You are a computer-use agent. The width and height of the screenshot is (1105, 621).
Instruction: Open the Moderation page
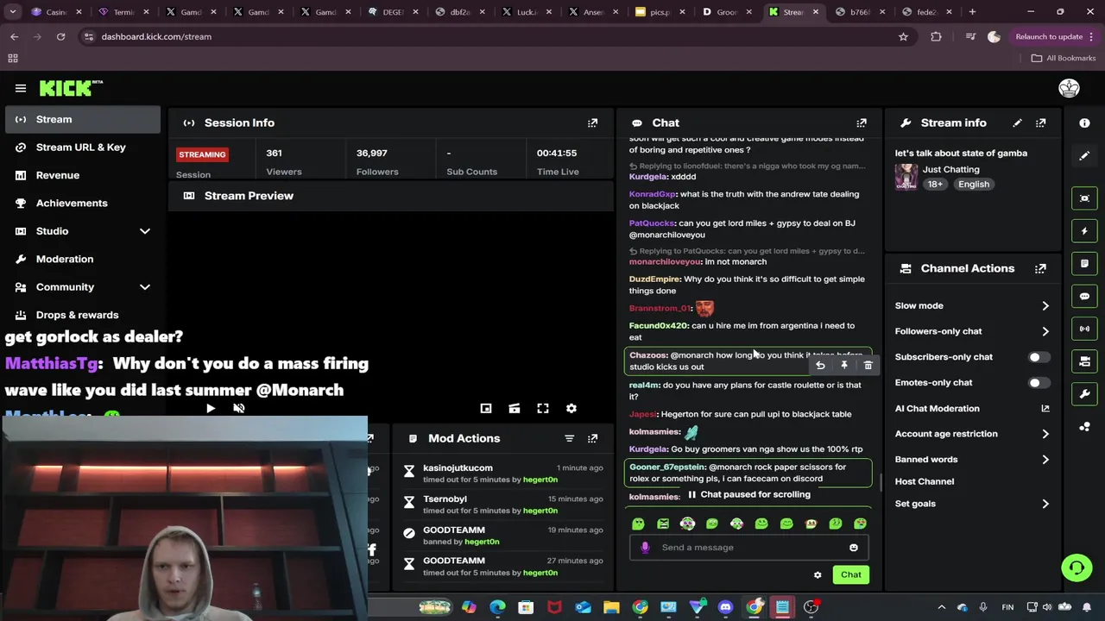83,260
